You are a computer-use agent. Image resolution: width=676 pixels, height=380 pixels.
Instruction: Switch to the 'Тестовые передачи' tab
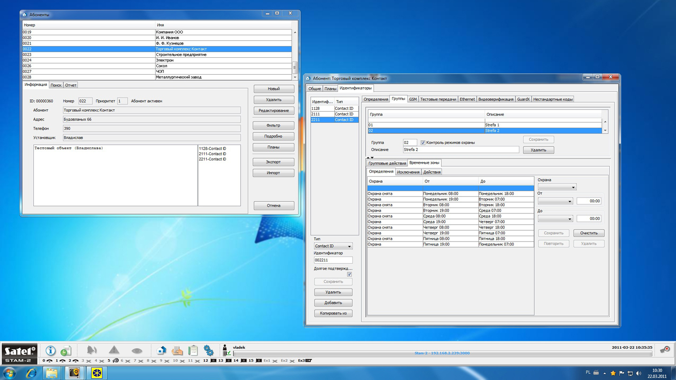[438, 99]
